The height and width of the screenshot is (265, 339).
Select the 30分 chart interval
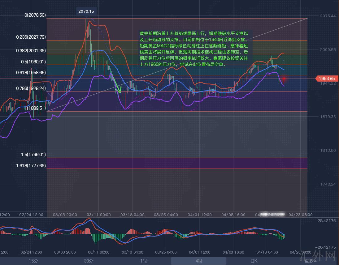pyautogui.click(x=88, y=261)
